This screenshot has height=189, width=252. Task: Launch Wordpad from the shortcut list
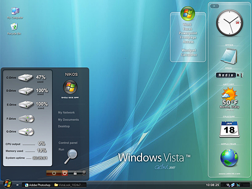pos(189,50)
